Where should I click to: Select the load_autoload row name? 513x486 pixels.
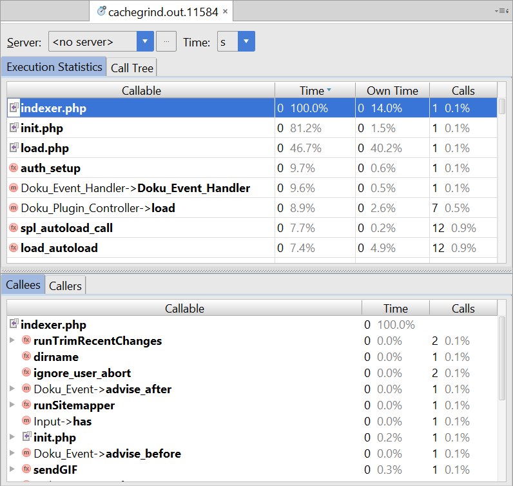tap(59, 248)
